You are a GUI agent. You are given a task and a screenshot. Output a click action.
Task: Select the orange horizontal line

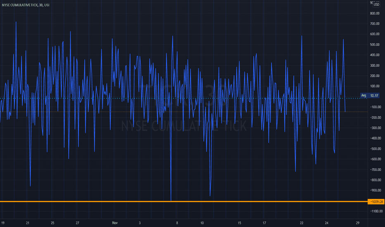point(184,201)
